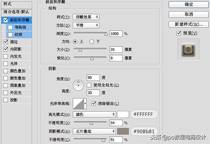Viewport: 210px width, 144px height.
Task: Open the 方法 dropdown showing 平滑
Action: click(86, 25)
